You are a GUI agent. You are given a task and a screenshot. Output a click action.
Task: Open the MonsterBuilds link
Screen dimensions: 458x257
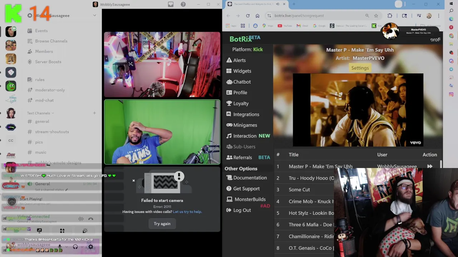click(x=246, y=199)
